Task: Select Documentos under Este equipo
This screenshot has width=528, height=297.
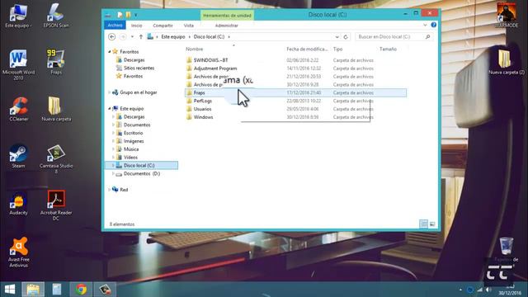Action: pyautogui.click(x=133, y=125)
